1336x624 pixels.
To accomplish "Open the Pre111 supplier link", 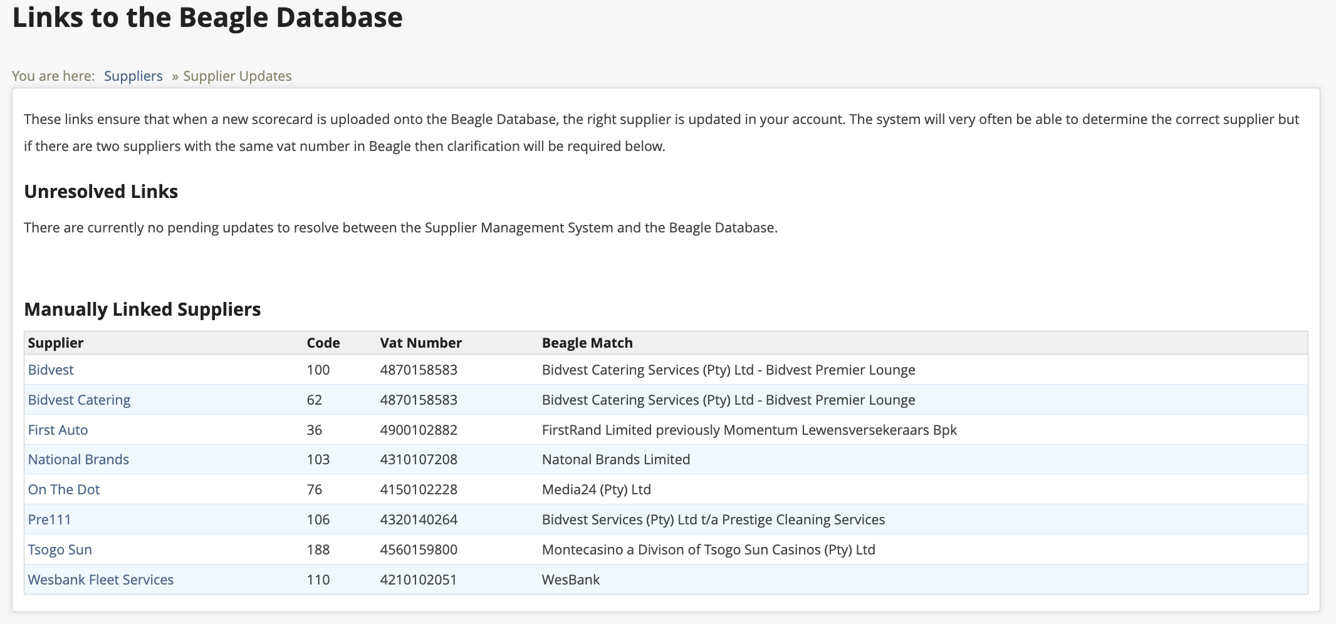I will [x=50, y=519].
